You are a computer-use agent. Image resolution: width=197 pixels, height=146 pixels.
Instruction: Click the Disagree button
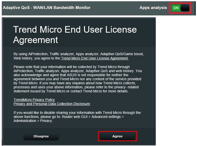(x=41, y=136)
